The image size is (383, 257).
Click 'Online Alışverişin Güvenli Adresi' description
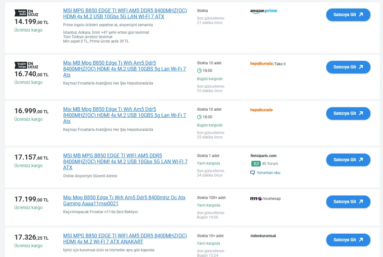pyautogui.click(x=90, y=176)
